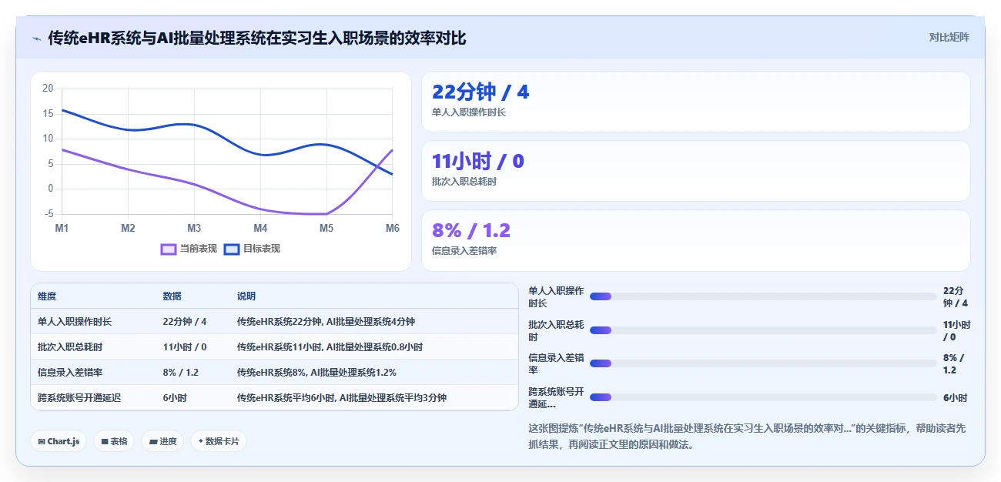Click description 传统eHR系统8%, AI批量处理系统1.2%
The height and width of the screenshot is (482, 1001).
click(316, 372)
